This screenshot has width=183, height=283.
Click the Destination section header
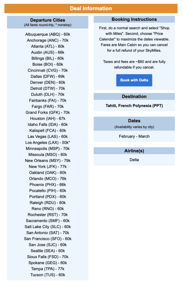(x=134, y=96)
